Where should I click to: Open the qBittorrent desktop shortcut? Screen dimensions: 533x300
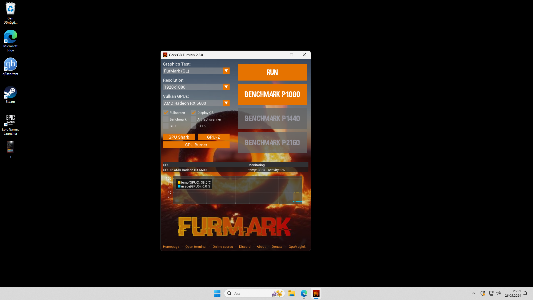tap(10, 67)
